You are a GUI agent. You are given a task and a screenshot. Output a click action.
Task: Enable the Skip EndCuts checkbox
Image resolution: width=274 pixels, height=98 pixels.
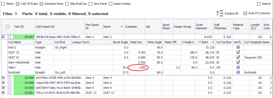tap(67, 4)
